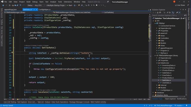Click the errors indicator icon below editor

coord(13,99)
